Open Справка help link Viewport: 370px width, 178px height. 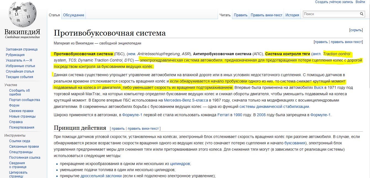pos(16,122)
